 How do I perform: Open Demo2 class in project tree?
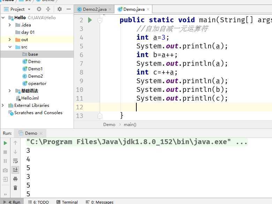coord(33,76)
